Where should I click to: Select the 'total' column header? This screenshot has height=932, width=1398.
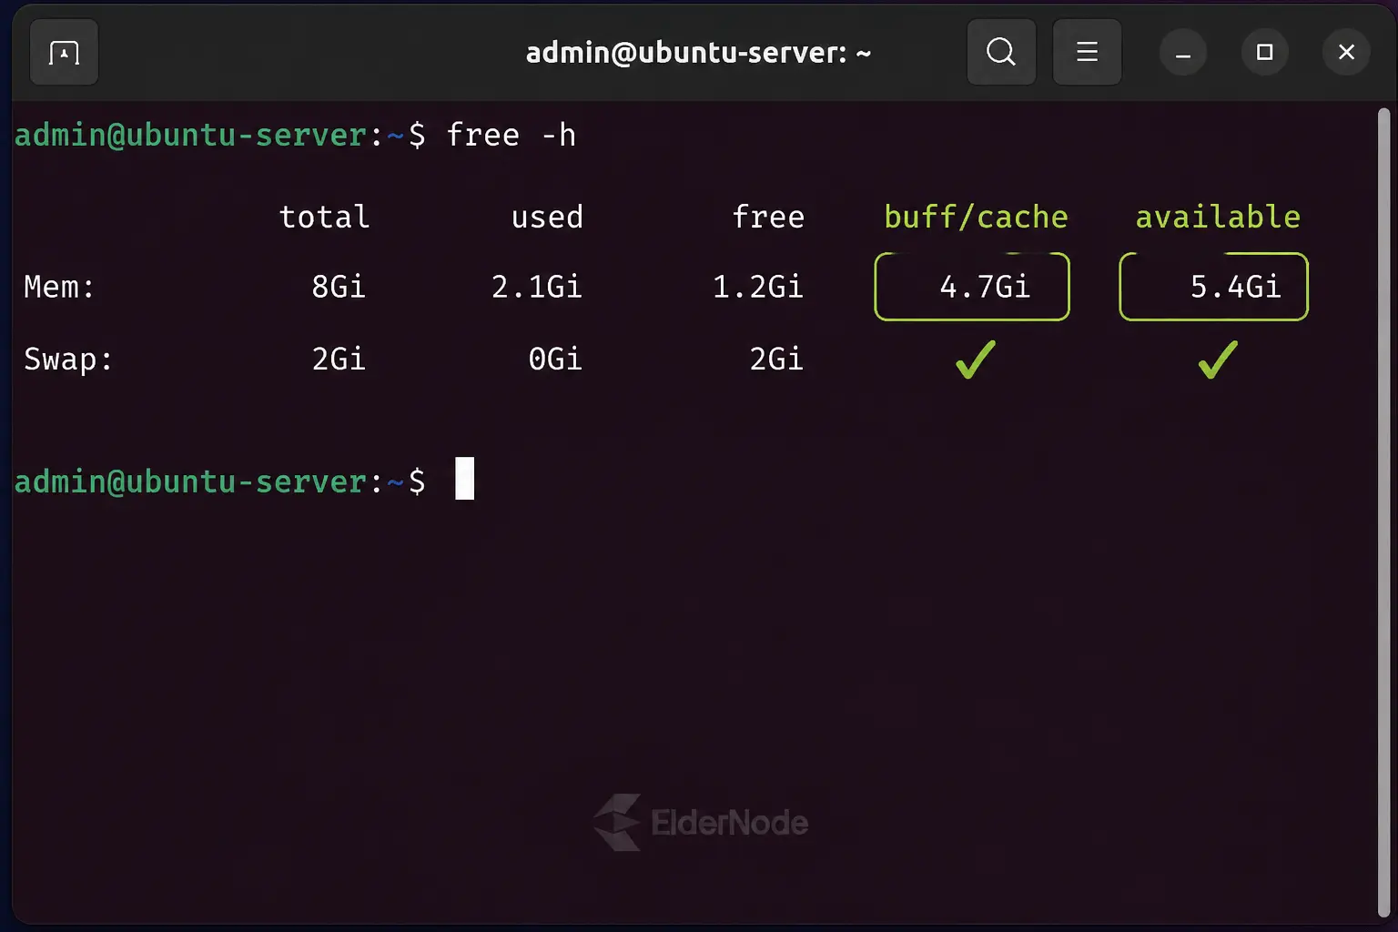tap(324, 217)
